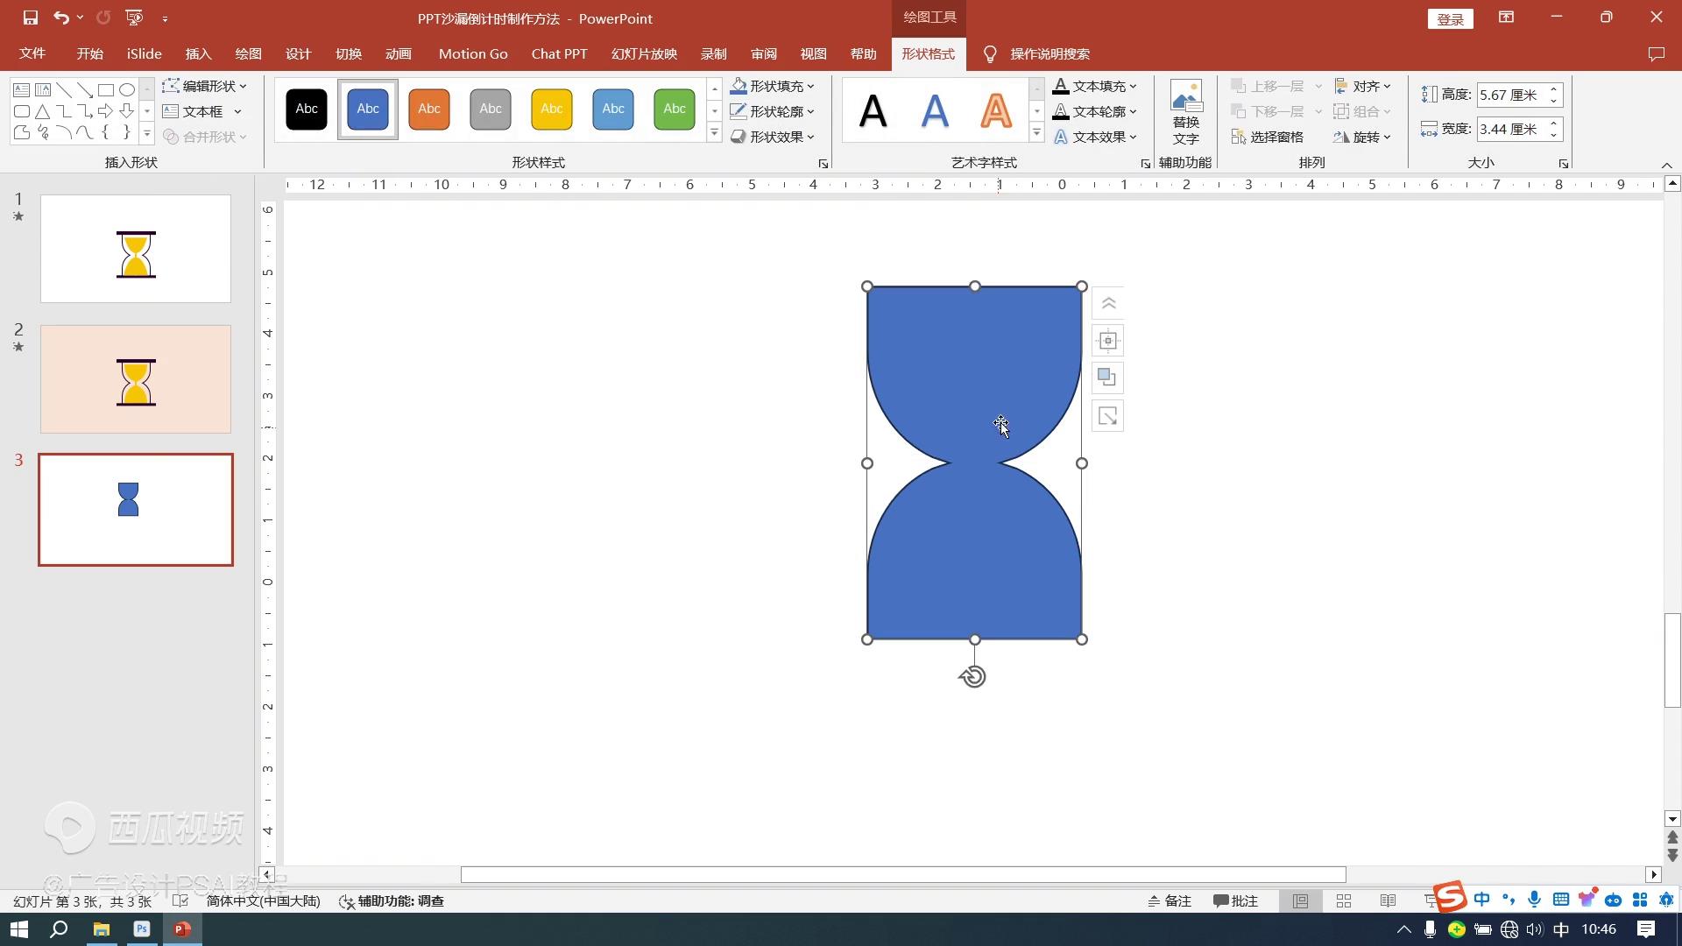
Task: Click the collapse chevrons icon beside shape
Action: (1108, 303)
